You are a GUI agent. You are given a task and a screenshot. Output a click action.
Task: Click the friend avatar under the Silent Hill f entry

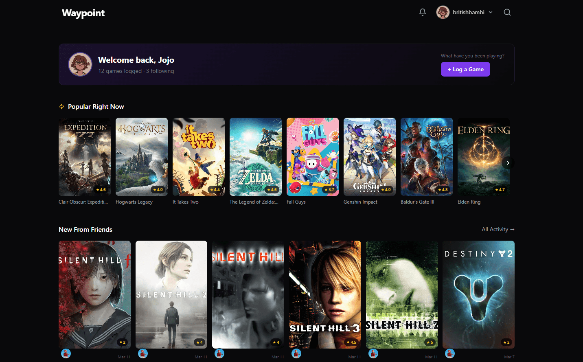point(66,353)
